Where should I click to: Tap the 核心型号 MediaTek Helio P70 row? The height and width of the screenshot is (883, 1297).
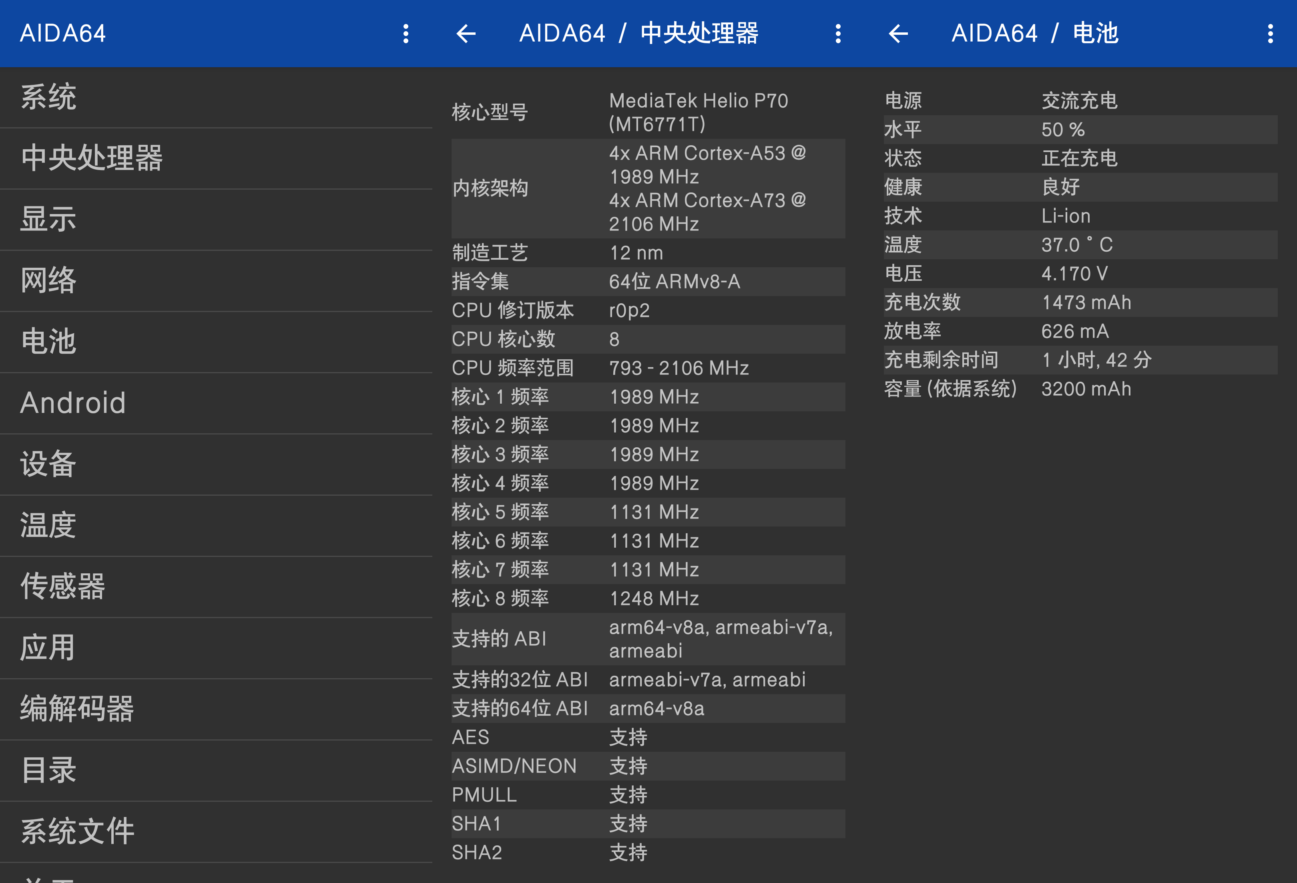coord(647,112)
